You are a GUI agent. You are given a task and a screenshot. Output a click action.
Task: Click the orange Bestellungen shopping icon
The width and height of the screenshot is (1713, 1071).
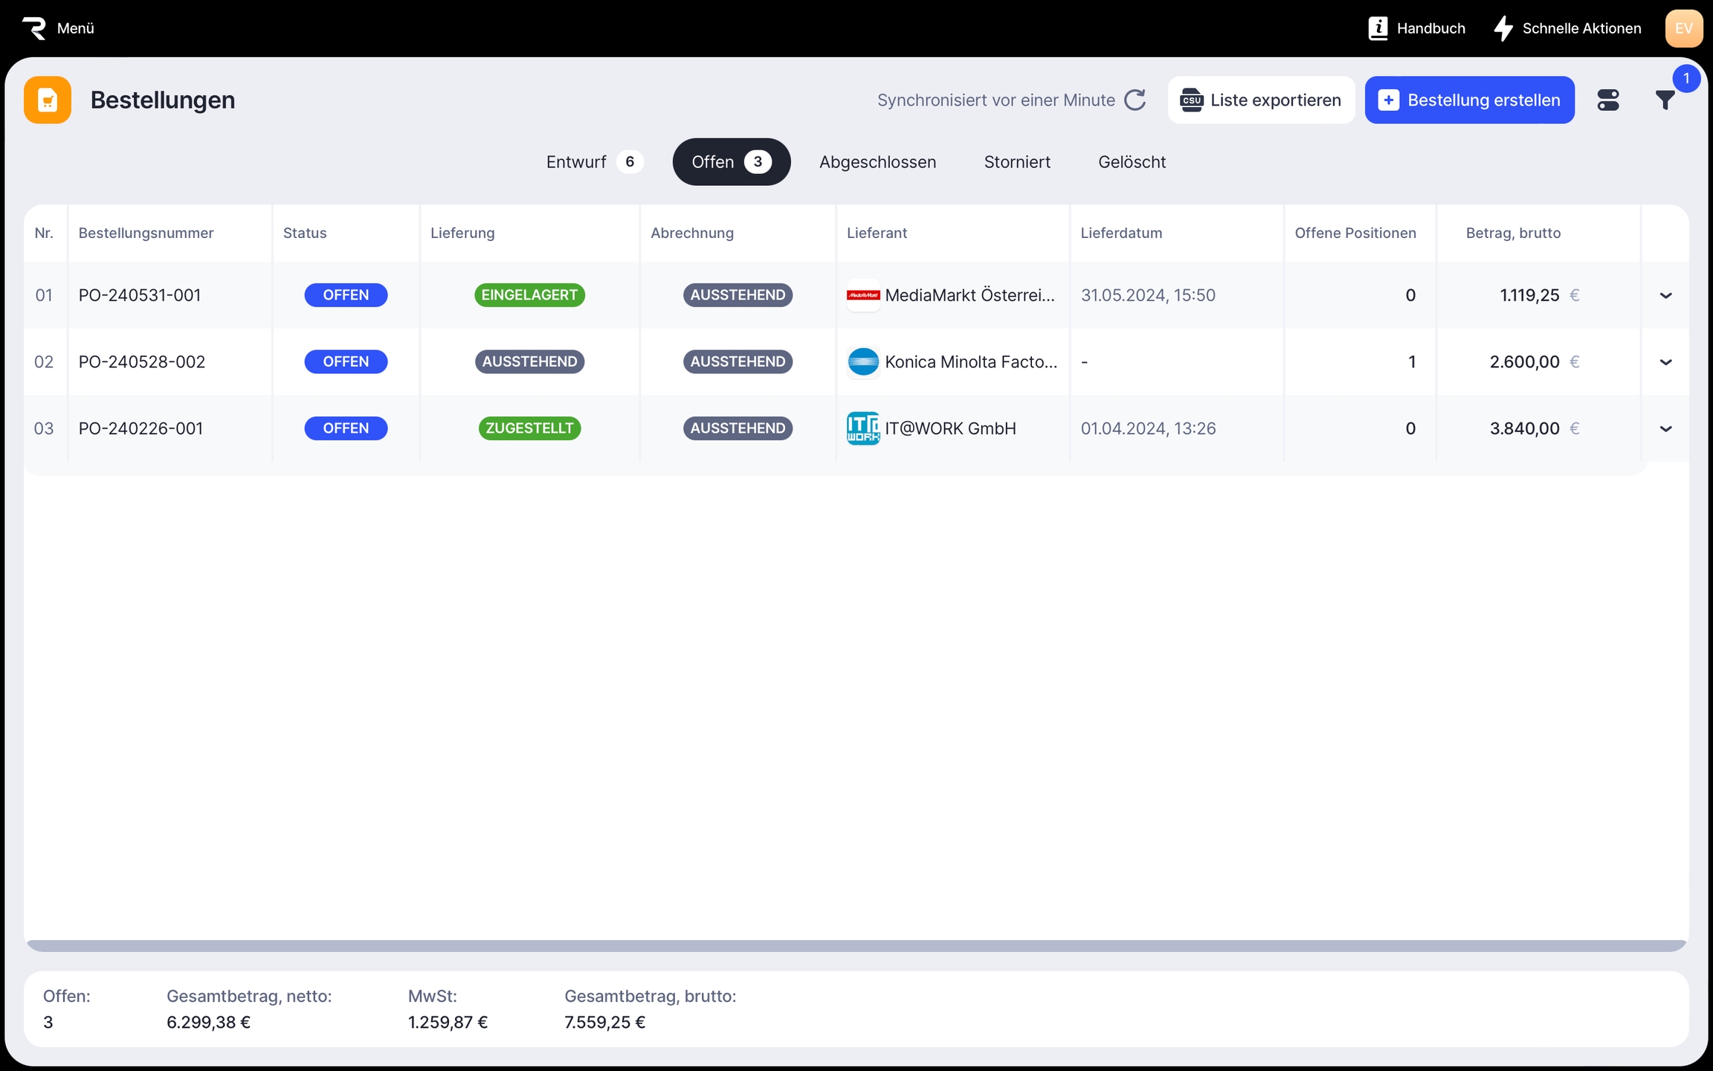pyautogui.click(x=48, y=100)
